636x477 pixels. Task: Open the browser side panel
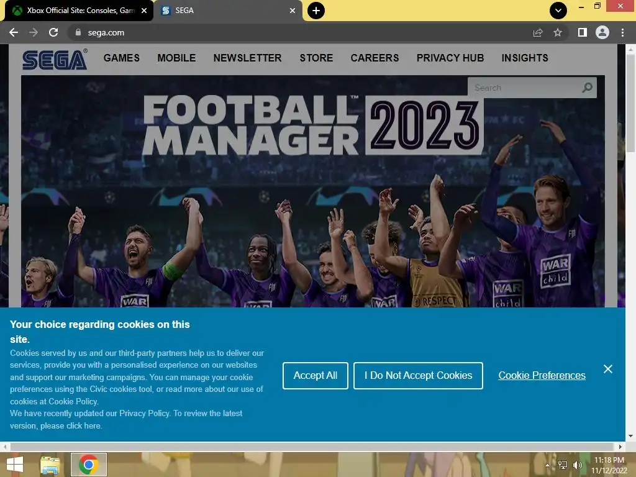coord(583,32)
